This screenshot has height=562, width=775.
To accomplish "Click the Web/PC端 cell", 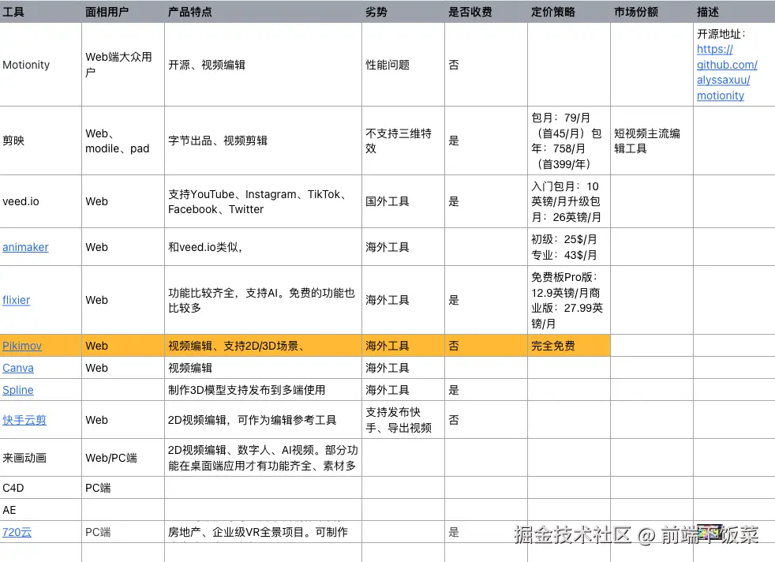I will click(x=123, y=458).
